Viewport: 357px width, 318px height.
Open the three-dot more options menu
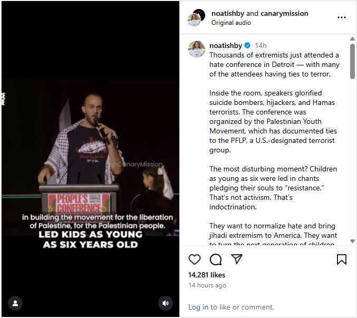click(342, 17)
